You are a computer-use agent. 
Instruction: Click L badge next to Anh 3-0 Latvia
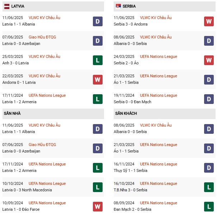coord(98,60)
